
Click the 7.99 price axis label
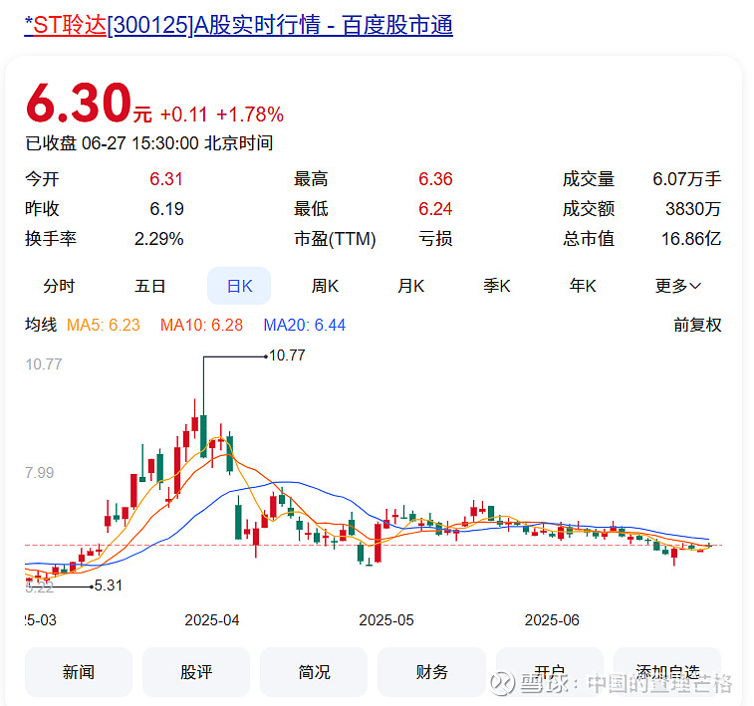point(40,473)
